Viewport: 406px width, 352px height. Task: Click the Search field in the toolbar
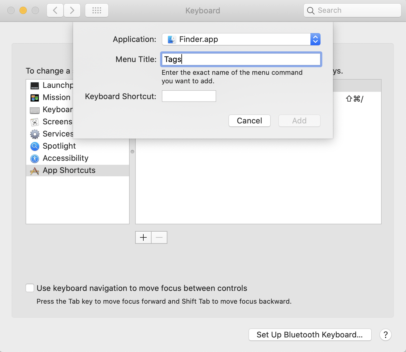(x=352, y=11)
